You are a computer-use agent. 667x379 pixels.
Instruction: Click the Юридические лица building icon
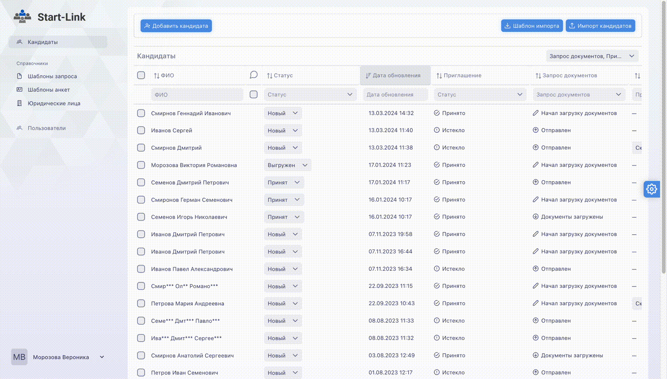19,103
